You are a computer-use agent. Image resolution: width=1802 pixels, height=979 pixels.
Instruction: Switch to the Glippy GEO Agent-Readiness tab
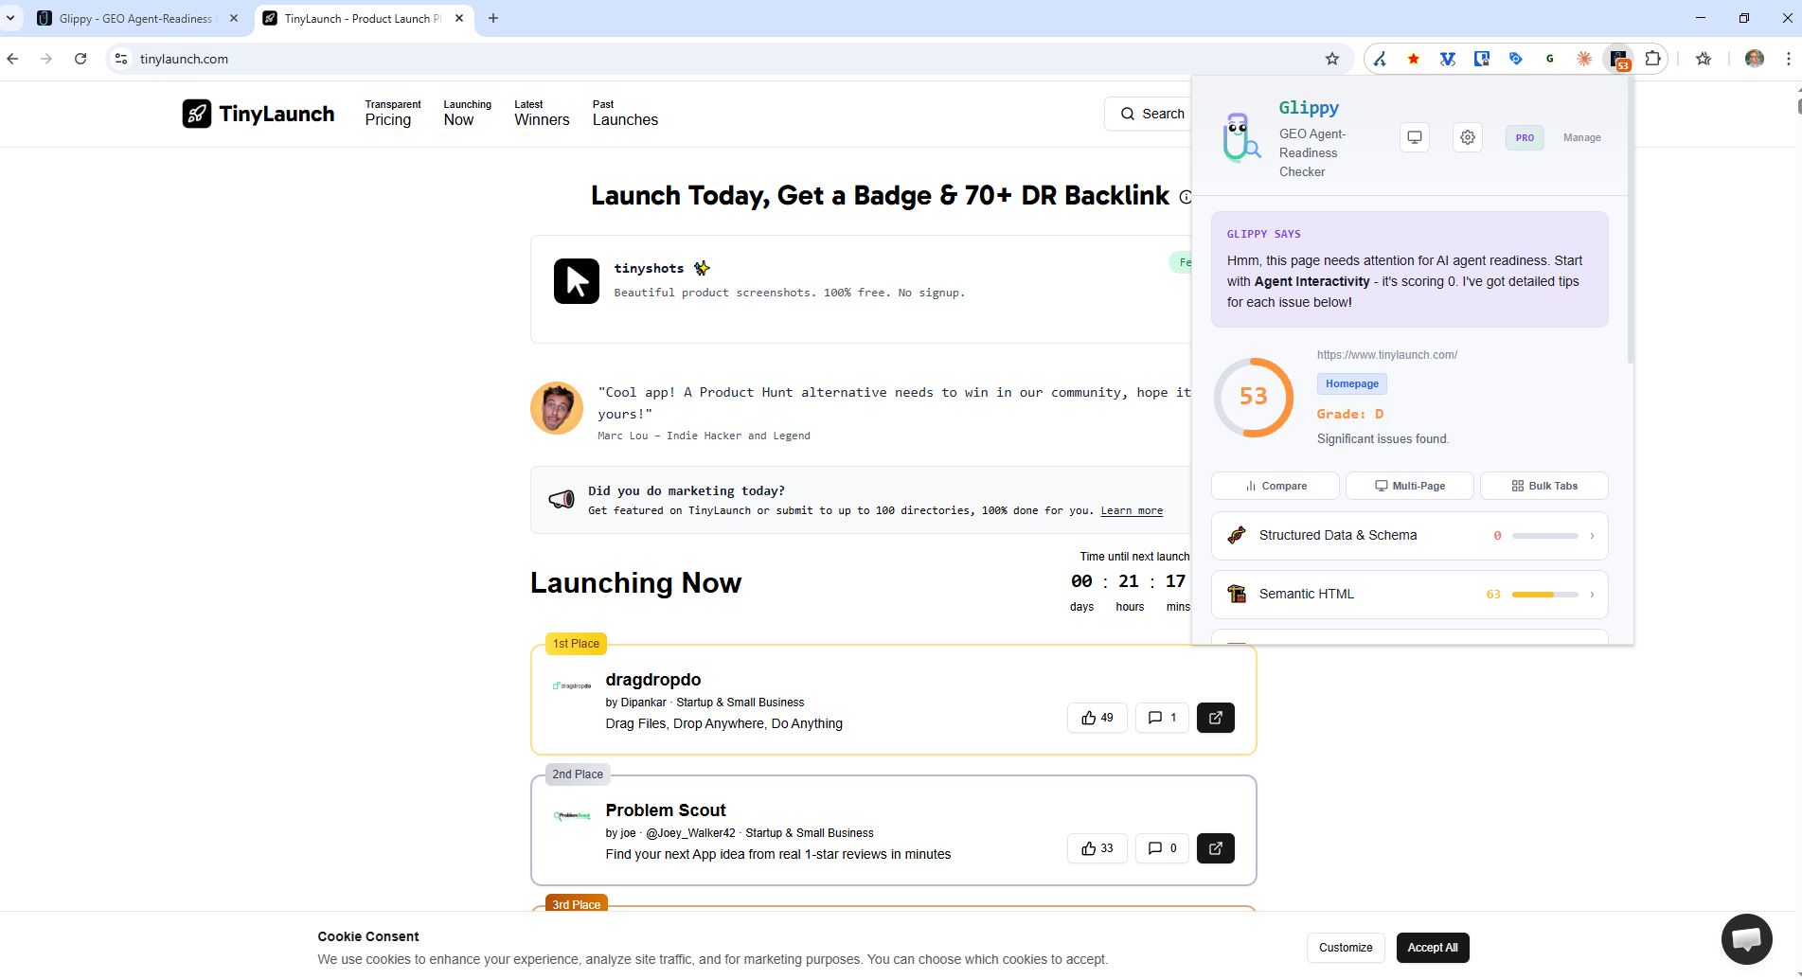[x=135, y=19]
